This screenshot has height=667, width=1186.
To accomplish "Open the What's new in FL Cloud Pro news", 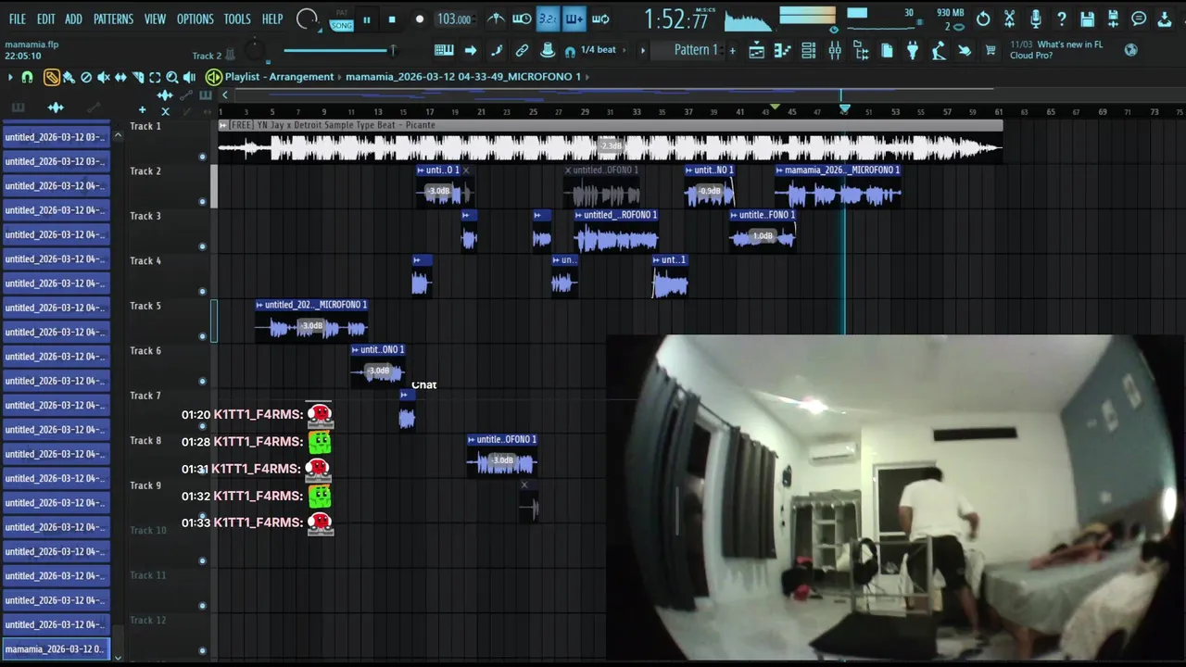I will [1058, 50].
